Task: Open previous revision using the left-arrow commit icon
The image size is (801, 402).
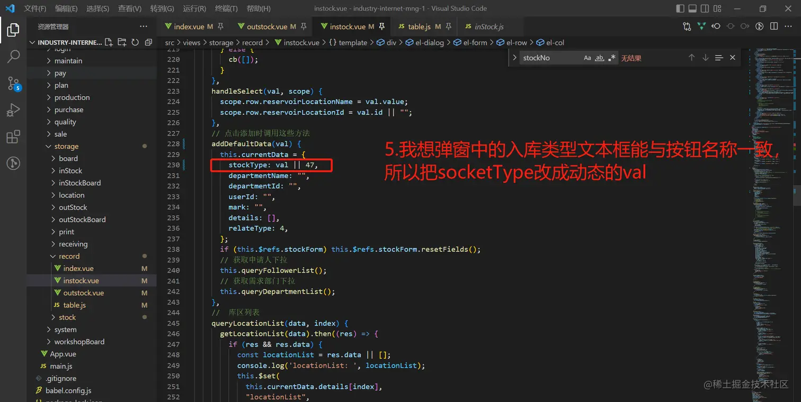Action: click(716, 26)
